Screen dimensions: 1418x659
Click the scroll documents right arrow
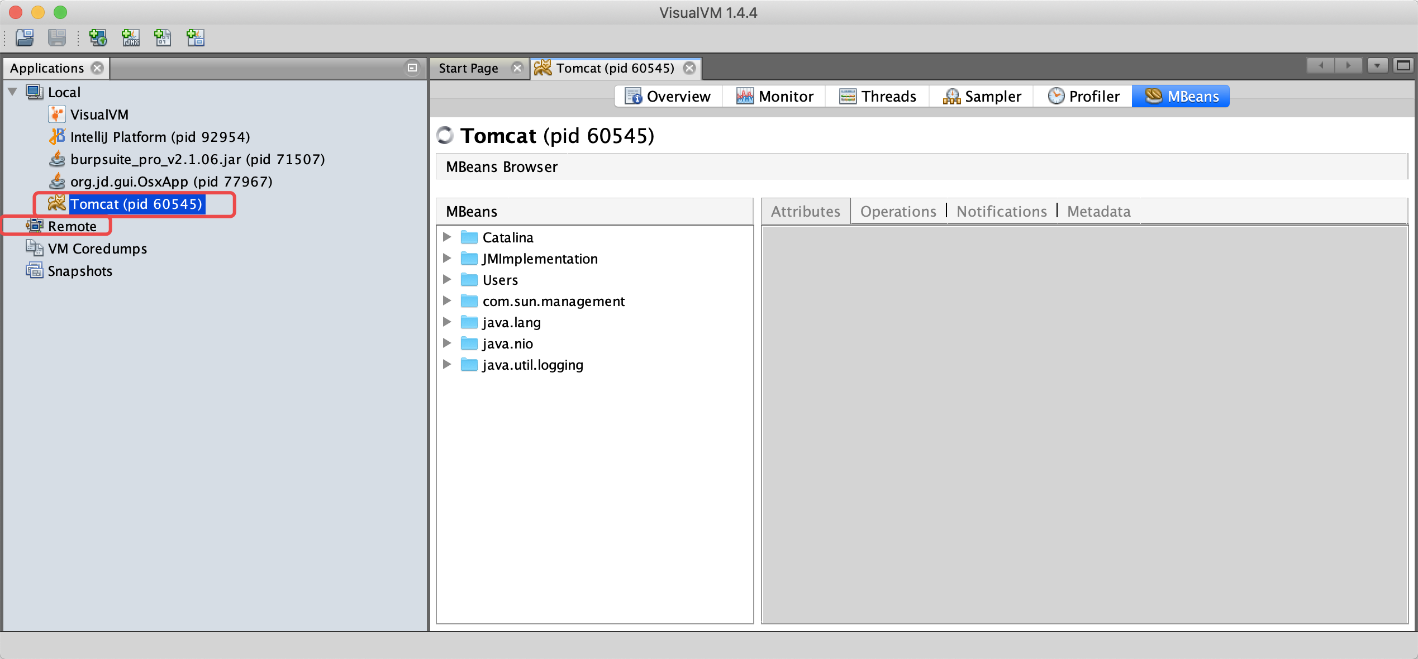1348,66
